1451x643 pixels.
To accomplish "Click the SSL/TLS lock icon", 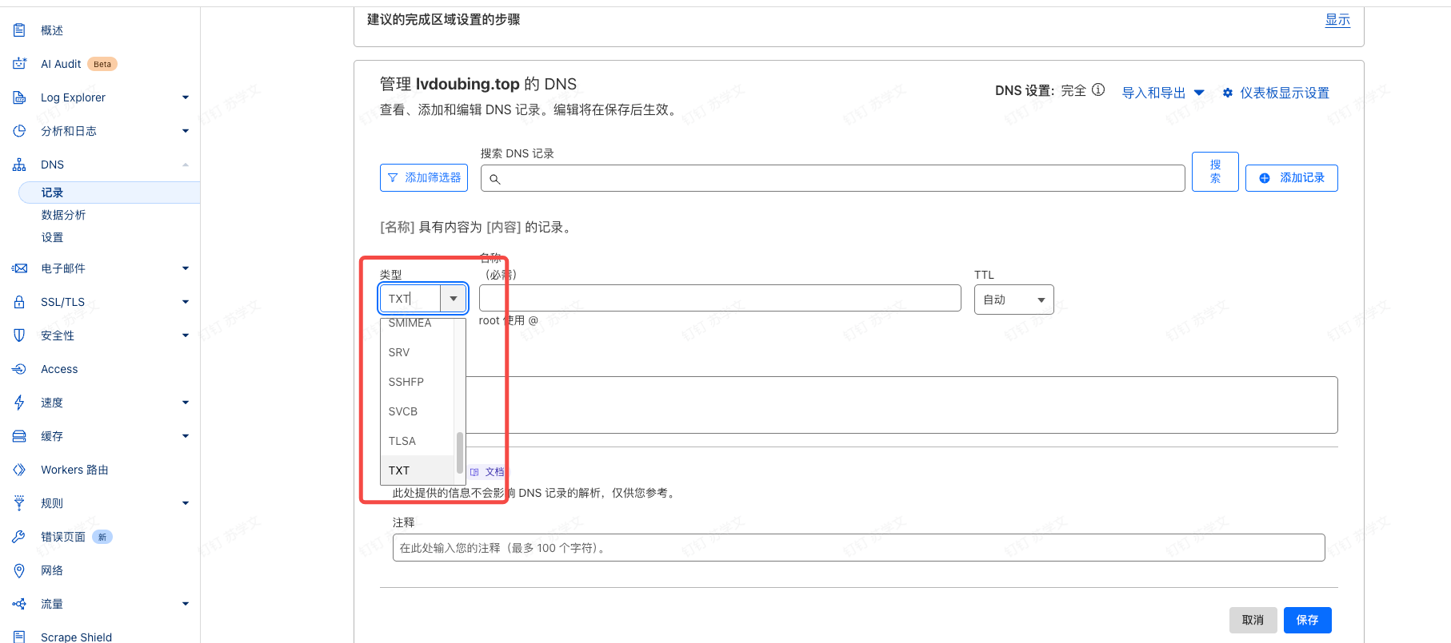I will tap(19, 302).
